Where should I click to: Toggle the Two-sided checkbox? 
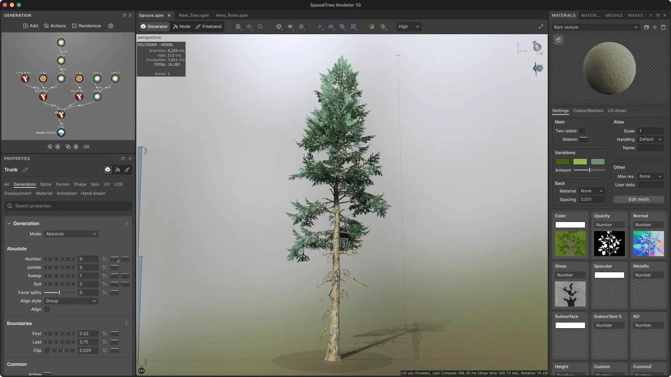pyautogui.click(x=582, y=131)
